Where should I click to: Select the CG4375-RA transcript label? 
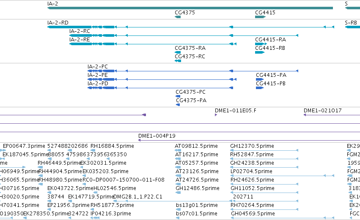[190, 48]
